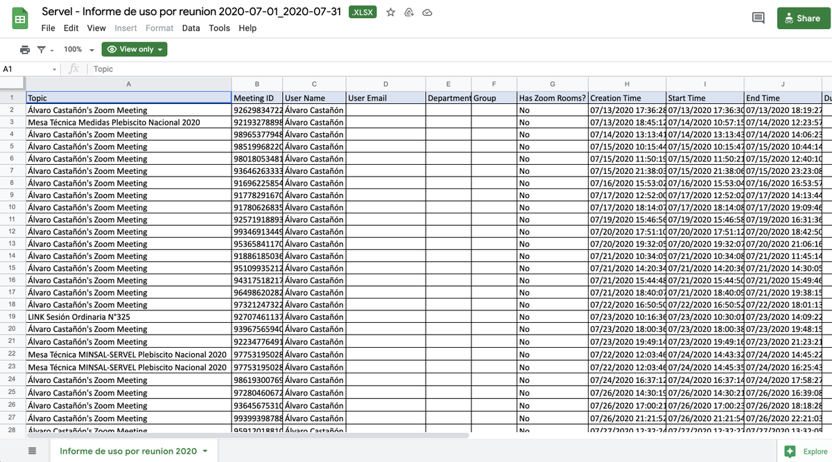Select row 19 header

12,317
